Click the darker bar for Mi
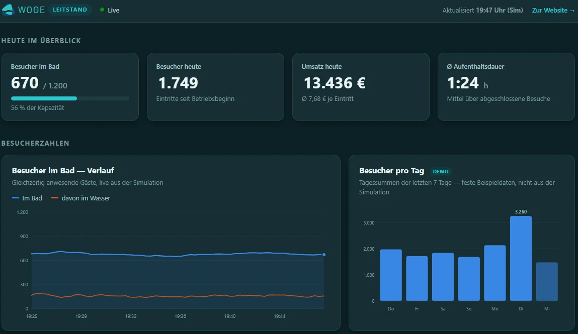This screenshot has height=334, width=578. pos(547,282)
